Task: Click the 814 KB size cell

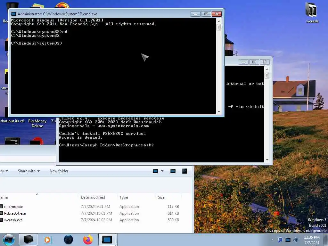Action: [173, 213]
